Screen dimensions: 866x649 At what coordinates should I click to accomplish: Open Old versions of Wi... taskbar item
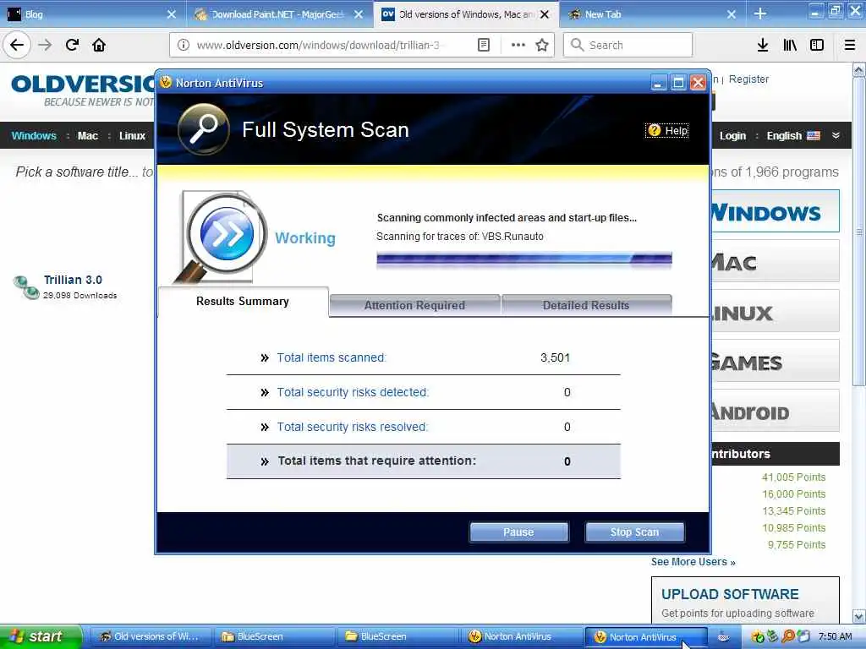151,636
